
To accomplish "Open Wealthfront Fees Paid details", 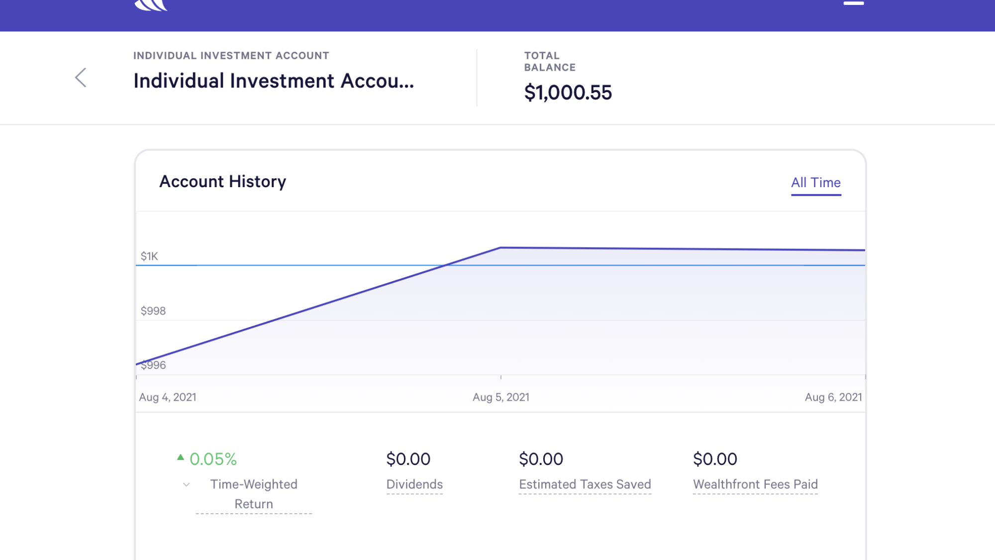I will click(x=755, y=484).
